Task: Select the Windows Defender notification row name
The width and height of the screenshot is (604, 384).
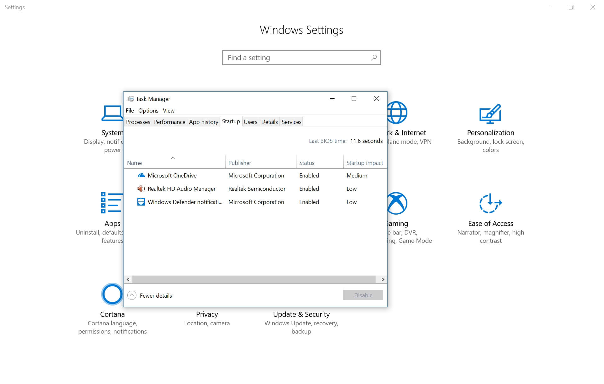Action: (185, 202)
